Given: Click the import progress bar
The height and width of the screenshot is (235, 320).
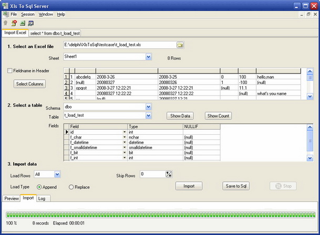Looking at the screenshot, I should pos(159,215).
